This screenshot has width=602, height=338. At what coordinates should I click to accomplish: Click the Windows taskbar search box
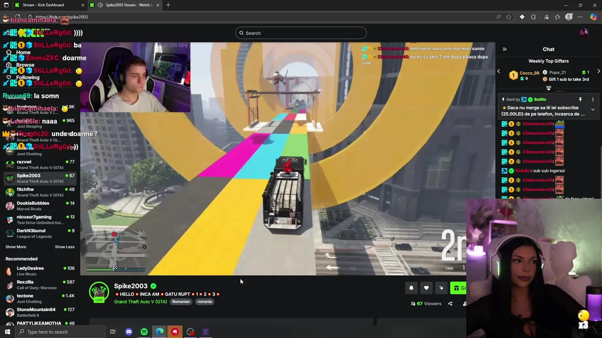coord(60,332)
